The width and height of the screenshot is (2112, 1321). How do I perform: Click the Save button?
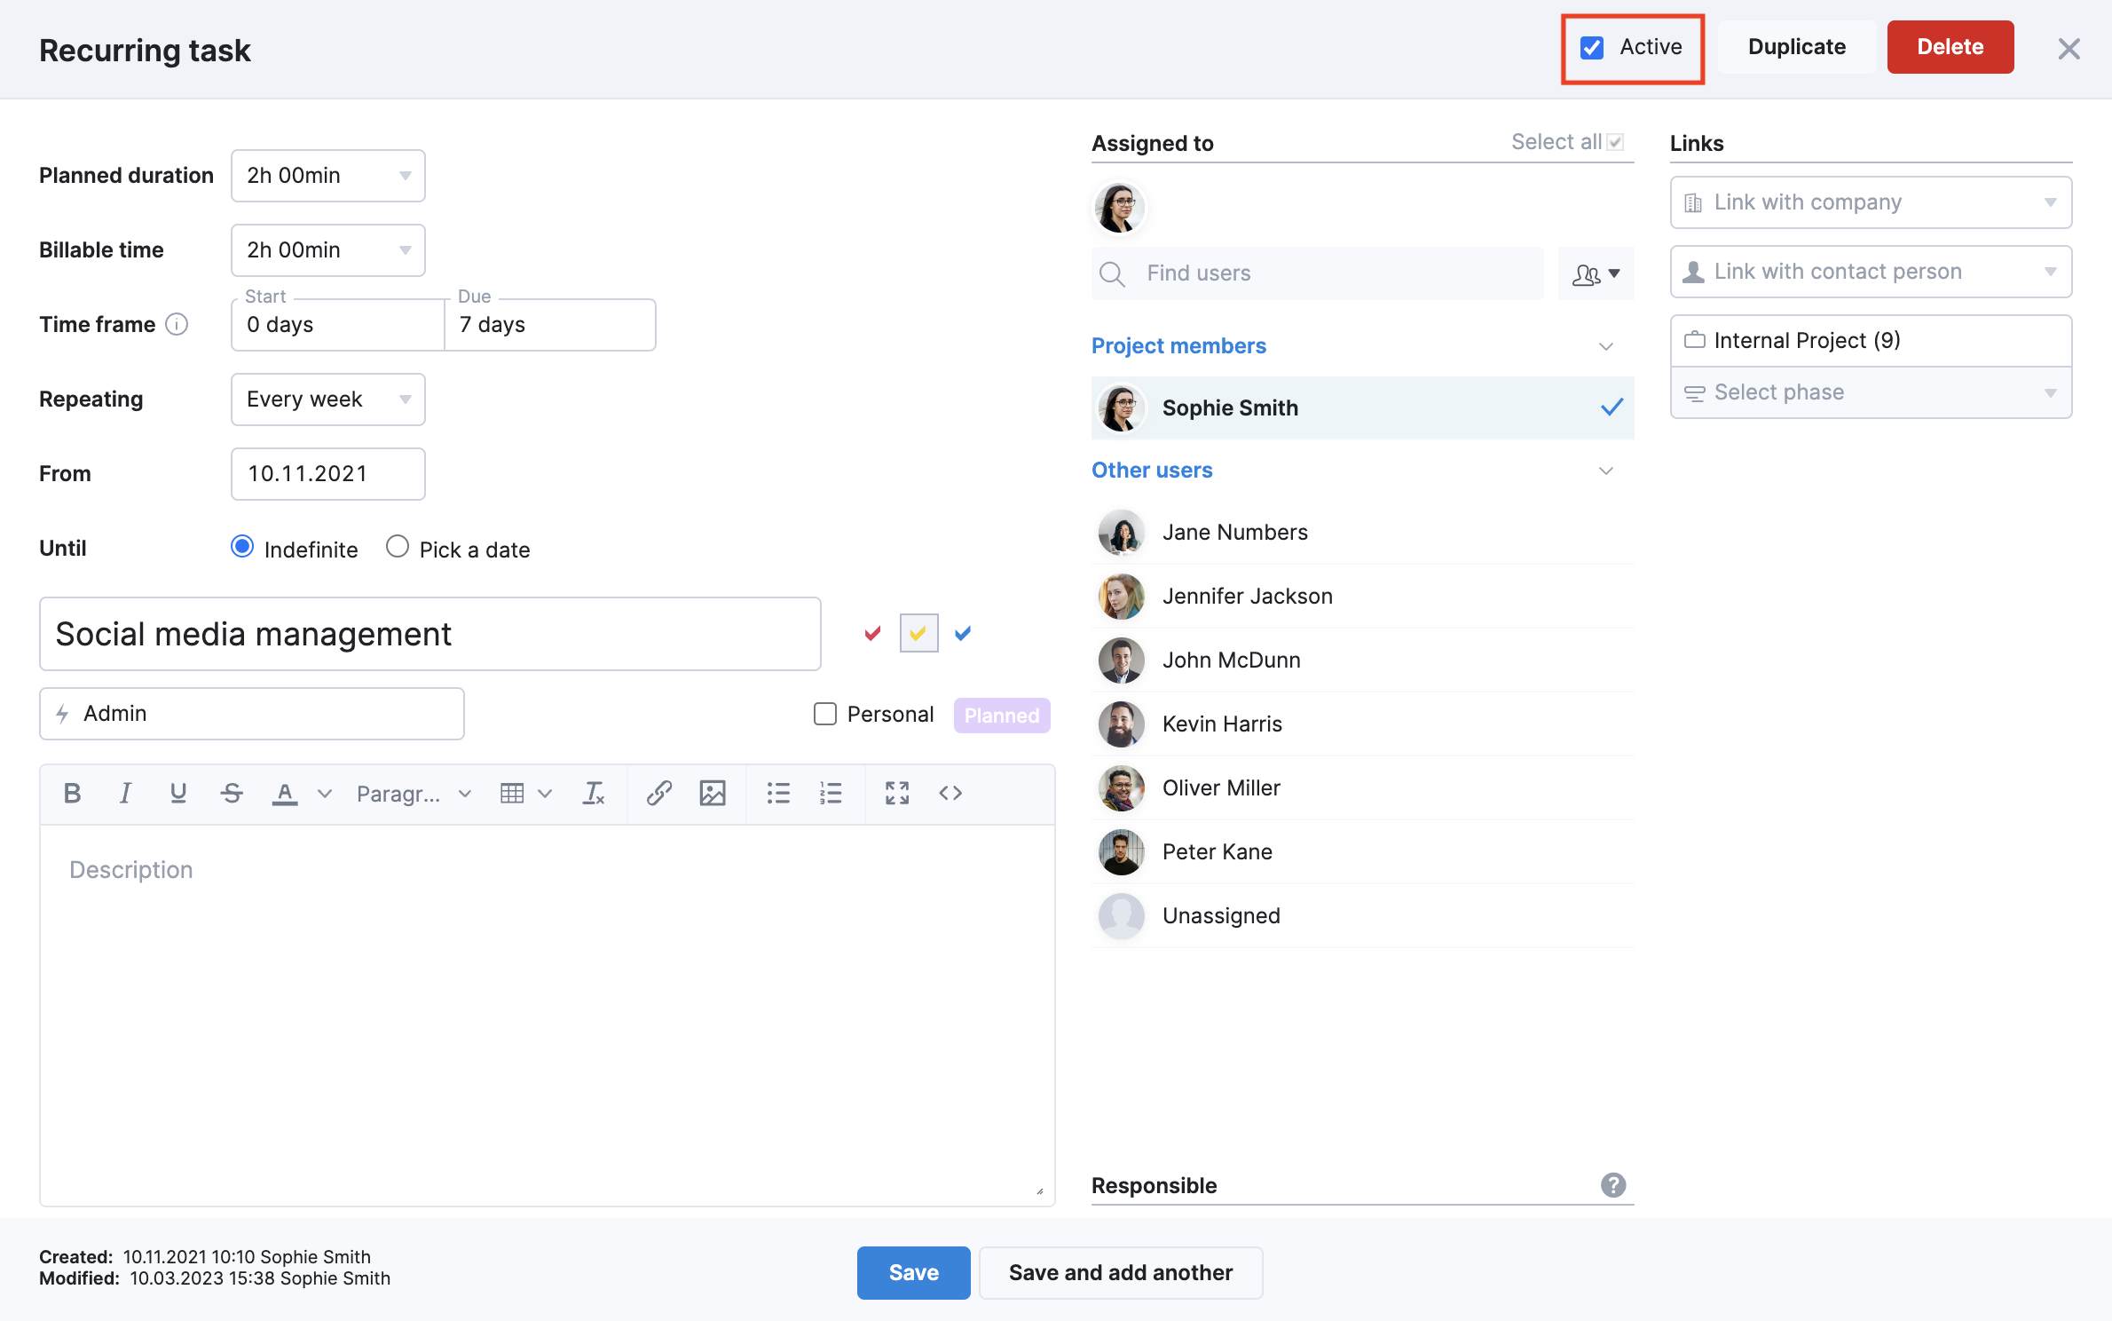pos(913,1272)
